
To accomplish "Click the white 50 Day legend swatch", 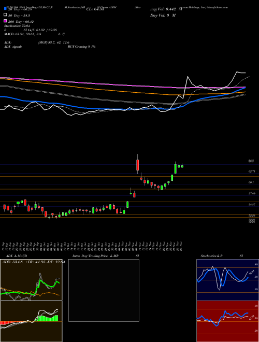I will click(x=5, y=15).
